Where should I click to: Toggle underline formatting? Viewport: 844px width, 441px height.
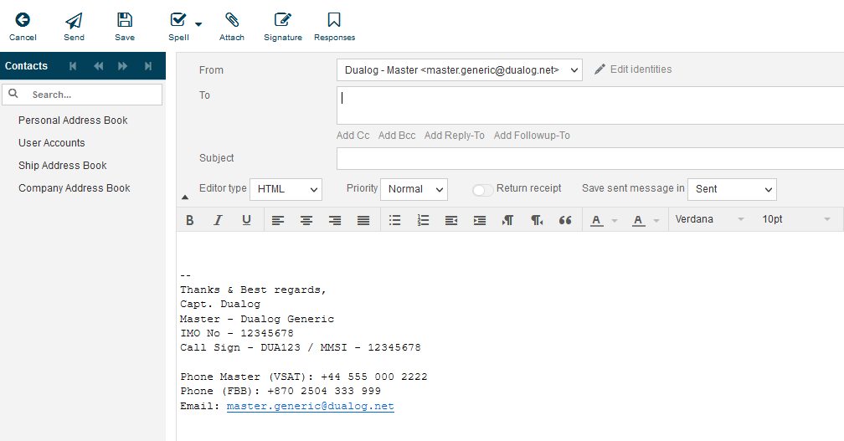[246, 220]
